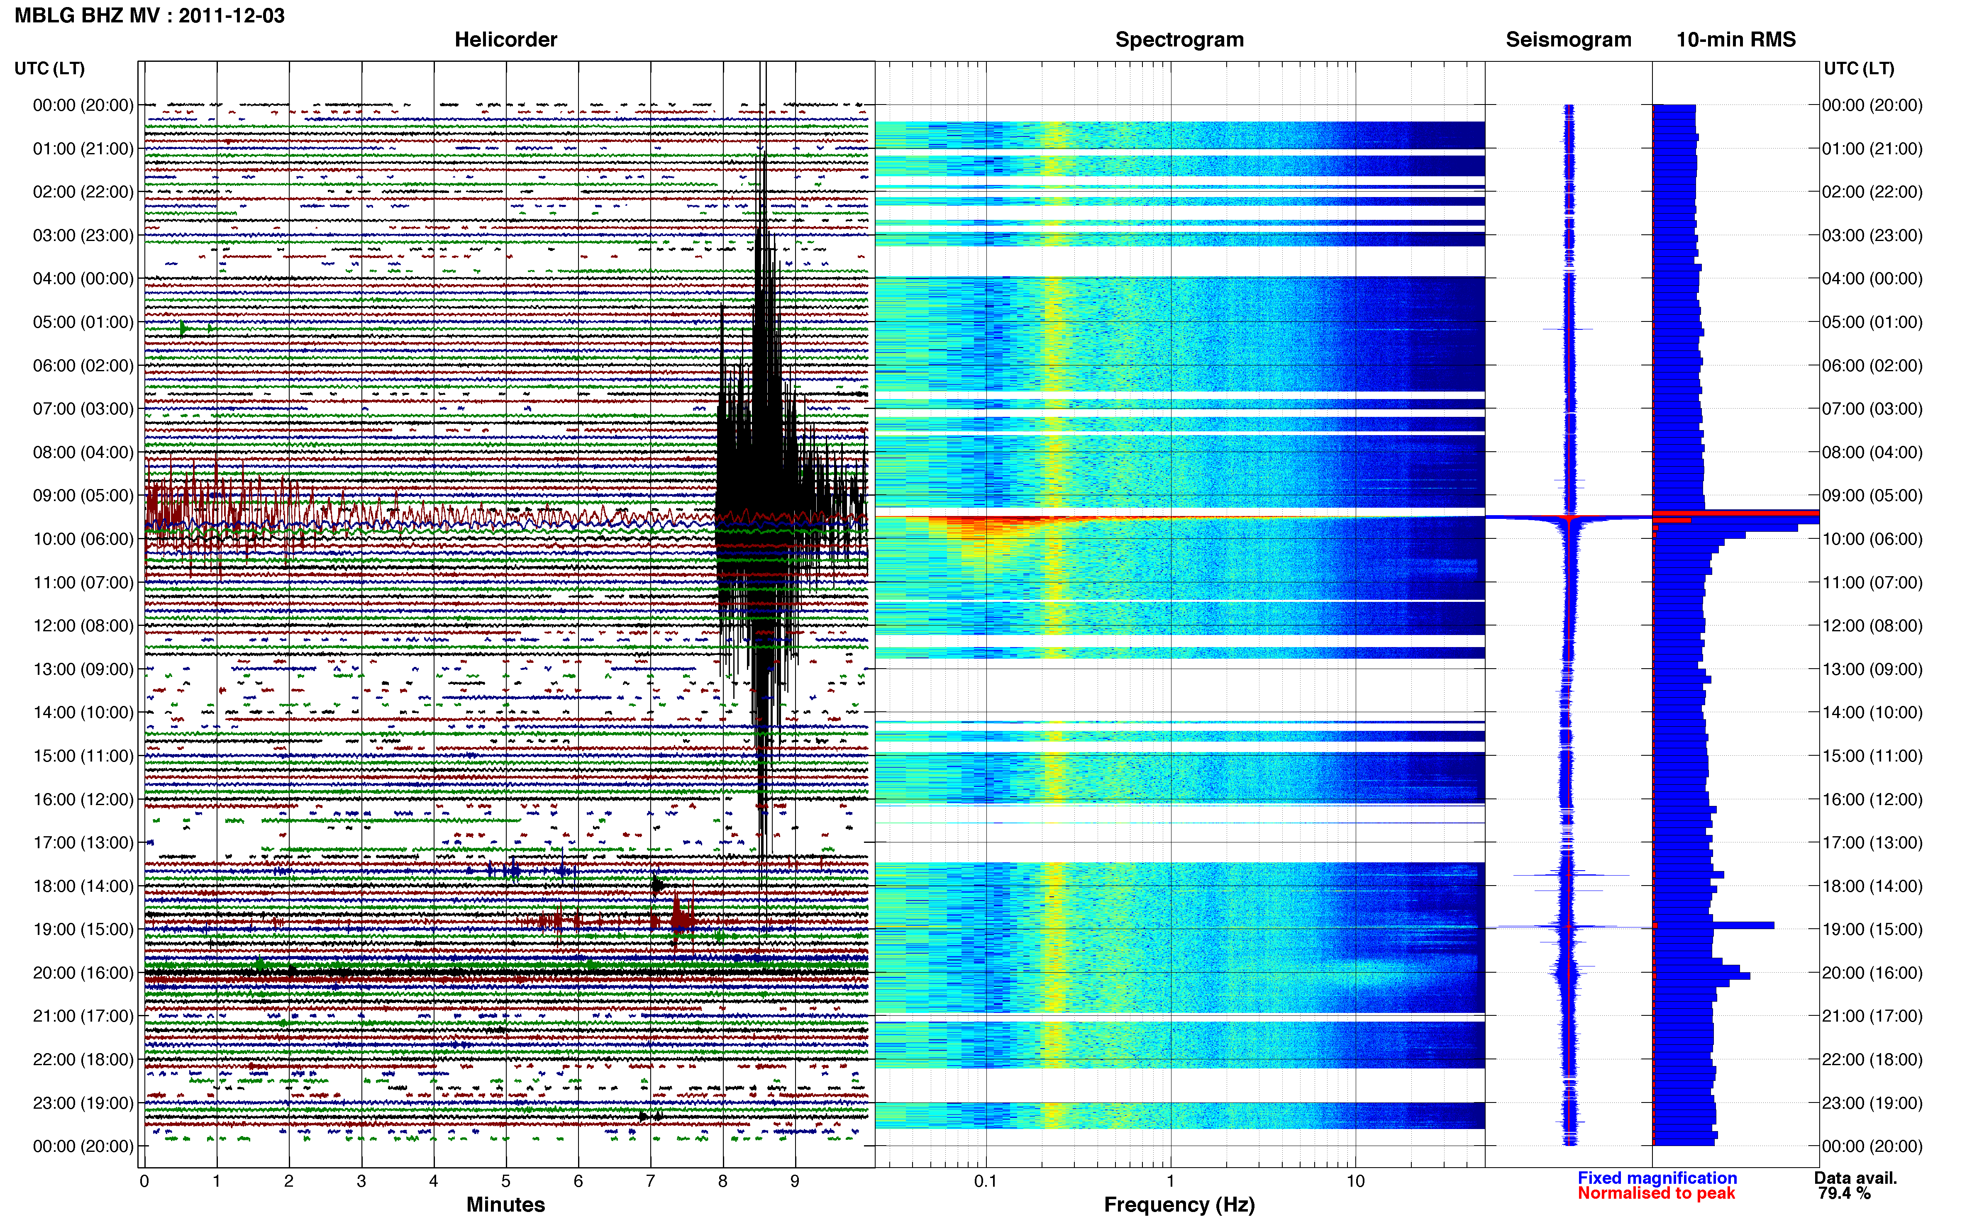The height and width of the screenshot is (1229, 1967).
Task: Click right-axis time label 15:00 (11:00)
Action: click(1872, 755)
